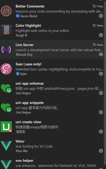Click description starting 'Launch a development local Server'
The image size is (106, 169).
[x=59, y=50]
